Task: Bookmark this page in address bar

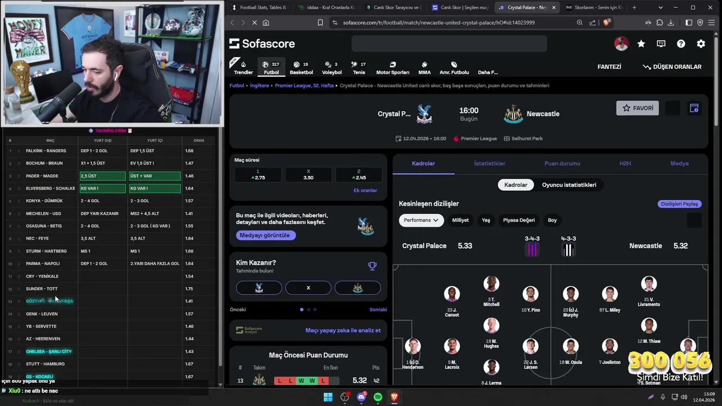Action: pyautogui.click(x=320, y=23)
